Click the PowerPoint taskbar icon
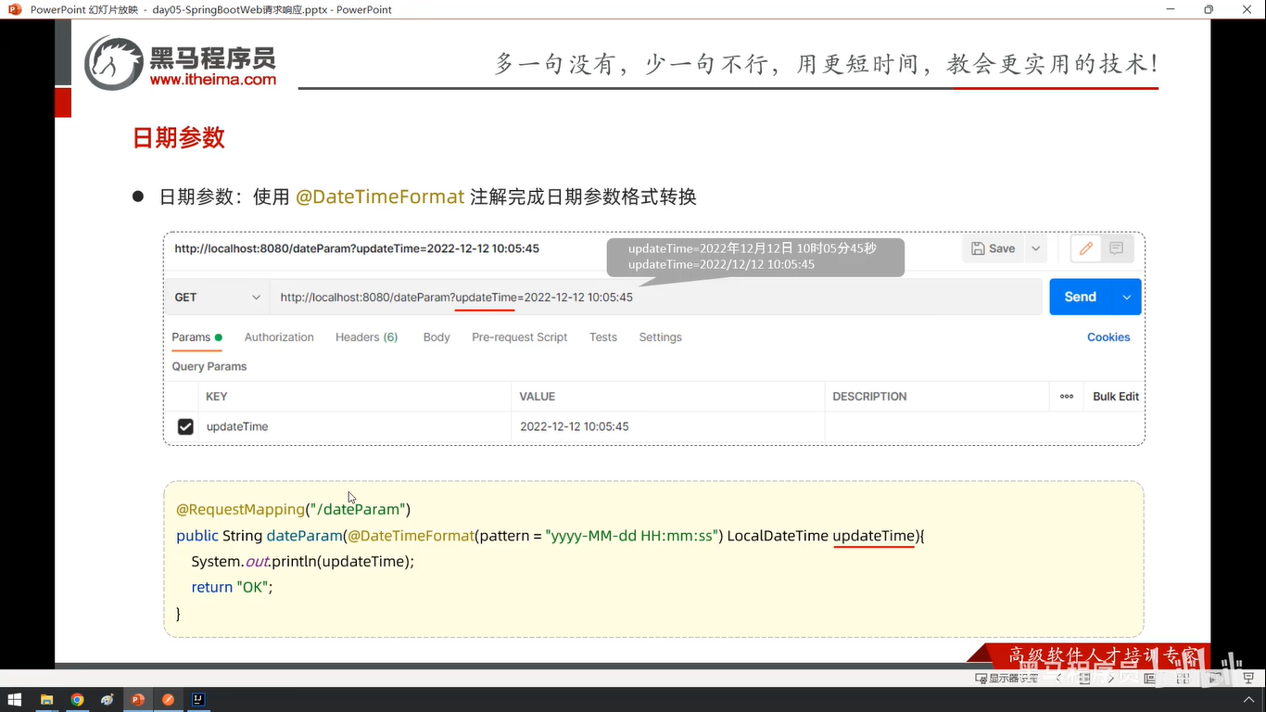 coord(137,700)
